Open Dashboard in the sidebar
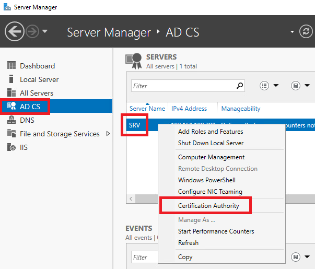This screenshot has width=315, height=269. tap(38, 66)
